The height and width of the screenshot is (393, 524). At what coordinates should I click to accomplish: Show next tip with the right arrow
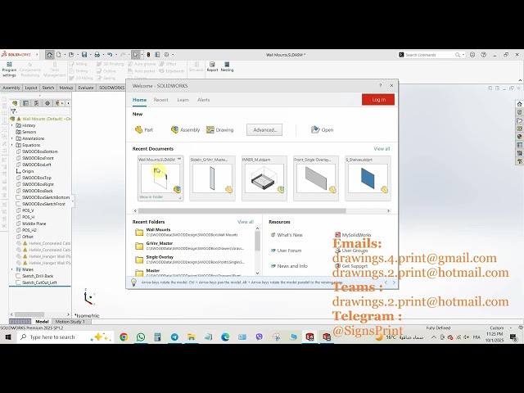(x=394, y=282)
